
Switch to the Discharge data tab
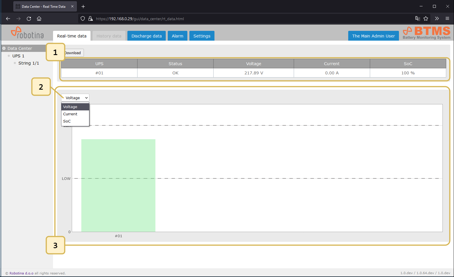[146, 36]
